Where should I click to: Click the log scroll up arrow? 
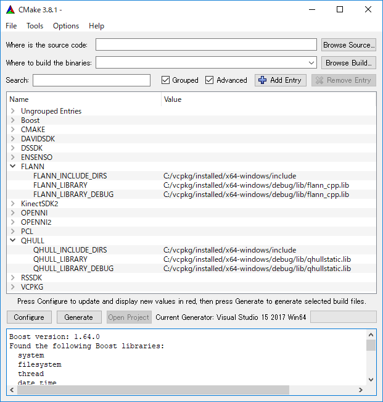point(371,335)
